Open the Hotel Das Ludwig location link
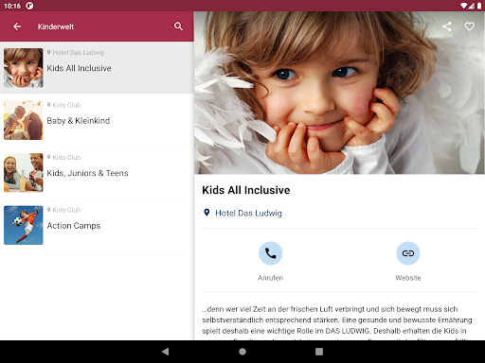Image resolution: width=485 pixels, height=363 pixels. click(x=248, y=214)
